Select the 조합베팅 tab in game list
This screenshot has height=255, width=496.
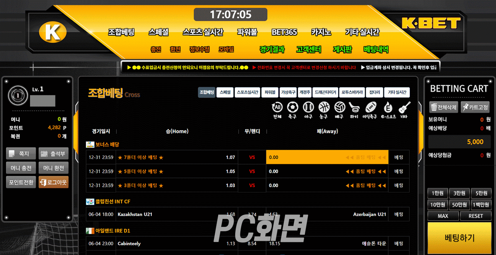(207, 92)
